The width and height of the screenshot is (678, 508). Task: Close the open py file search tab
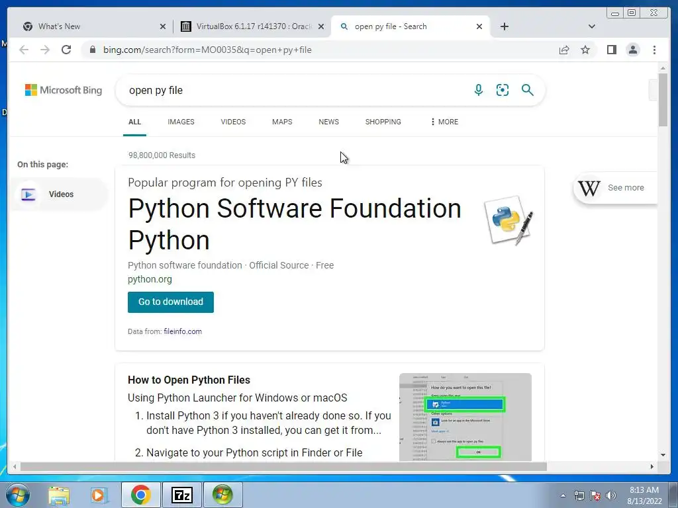click(x=479, y=26)
